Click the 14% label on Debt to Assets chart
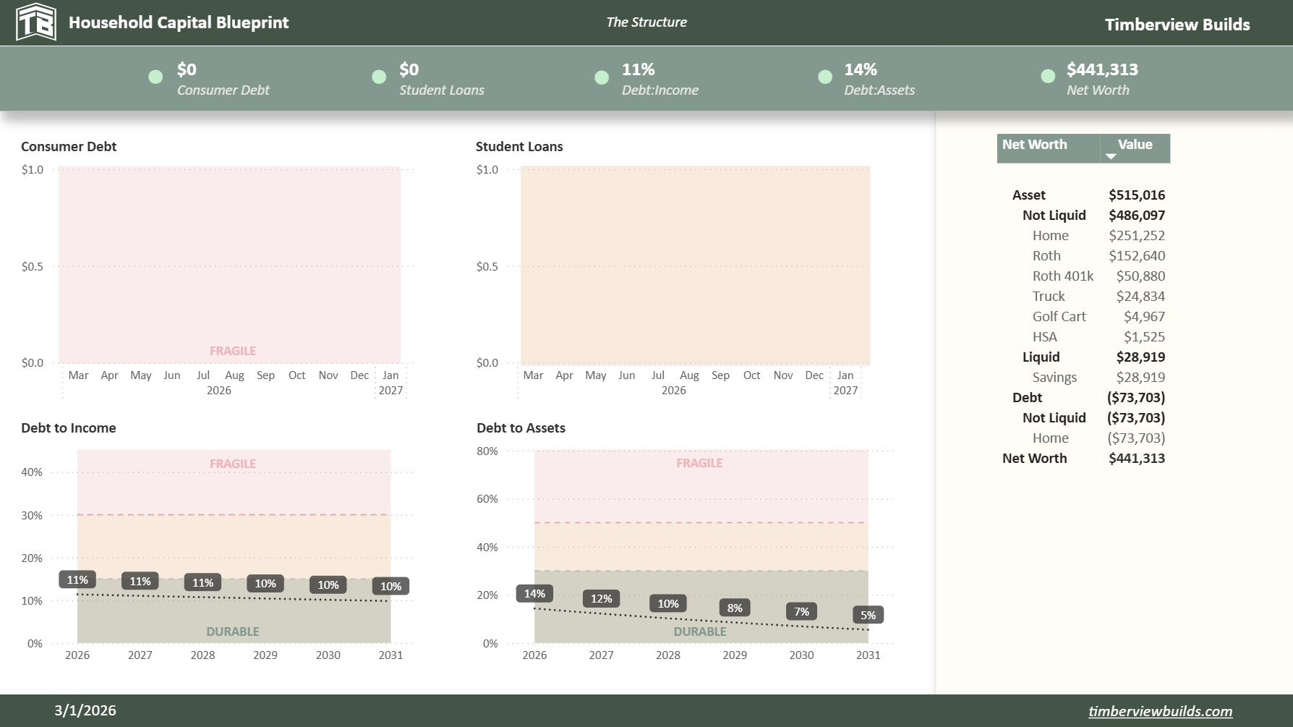 534,594
